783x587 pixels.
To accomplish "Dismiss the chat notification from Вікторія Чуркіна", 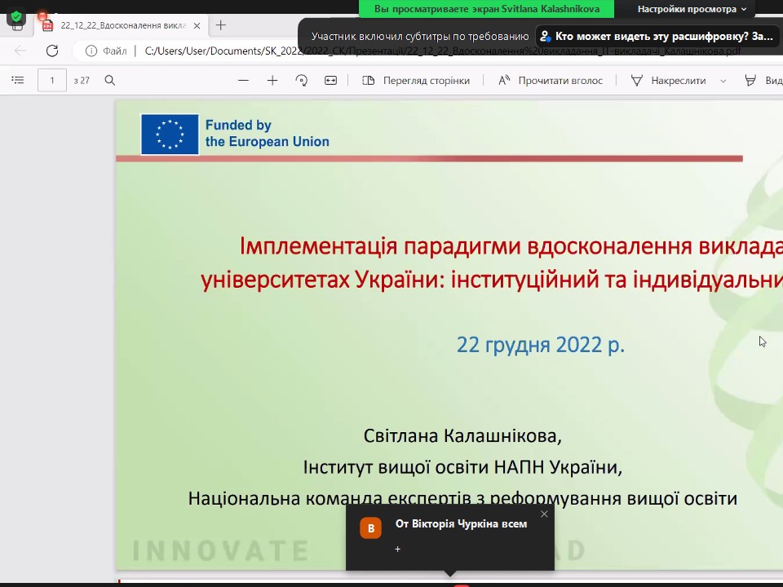I will (x=544, y=514).
